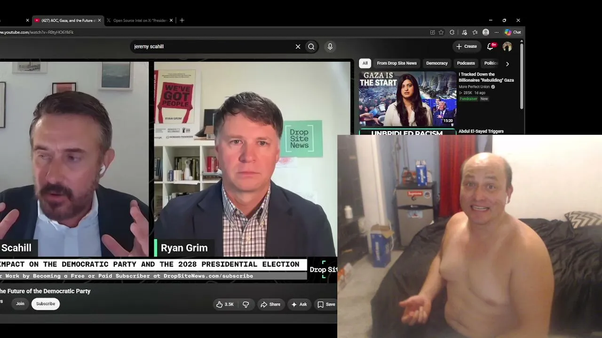This screenshot has height=338, width=602.
Task: Switch to the Open Source Intel on X tab
Action: click(x=140, y=21)
